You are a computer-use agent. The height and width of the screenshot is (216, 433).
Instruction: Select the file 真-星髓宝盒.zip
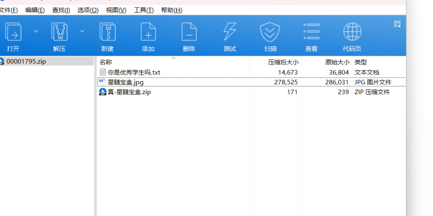129,92
